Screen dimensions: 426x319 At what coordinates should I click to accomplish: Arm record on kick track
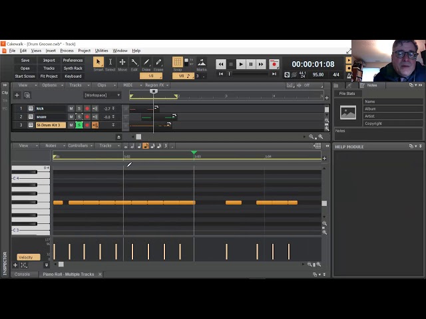point(87,108)
